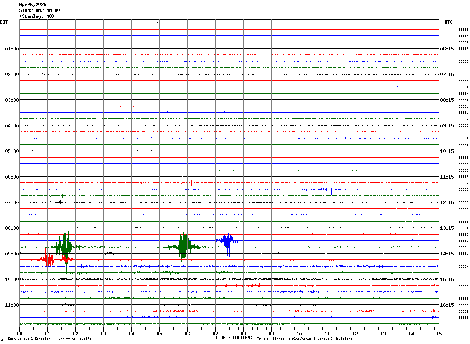Click the Apr26,2026 date header
470x344 pixels.
click(33, 5)
